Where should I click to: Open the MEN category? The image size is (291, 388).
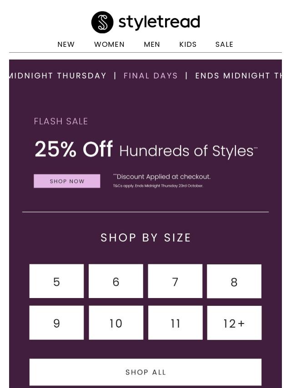click(x=152, y=45)
